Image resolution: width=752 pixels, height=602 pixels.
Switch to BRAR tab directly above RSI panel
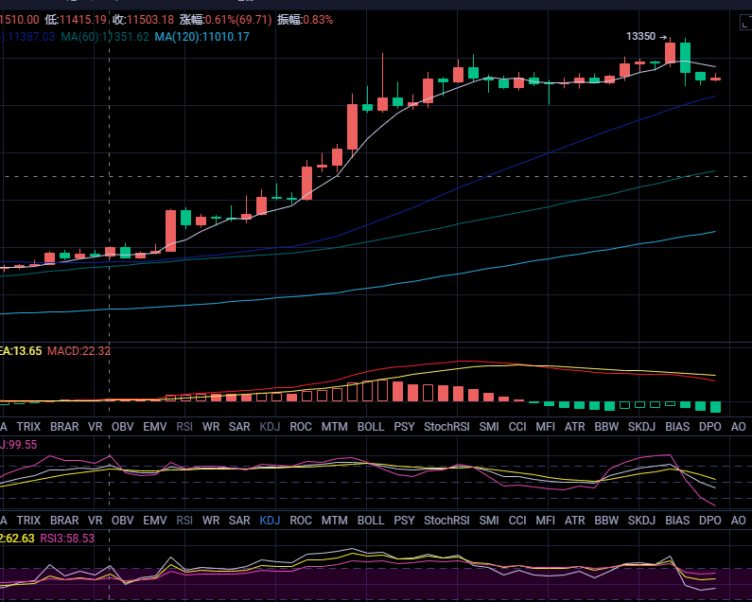(x=64, y=520)
